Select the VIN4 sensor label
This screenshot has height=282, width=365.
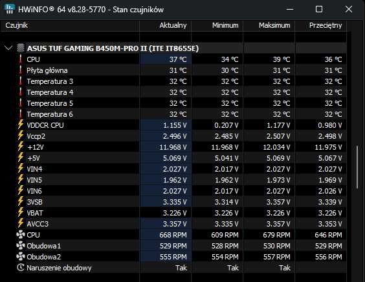click(x=34, y=169)
